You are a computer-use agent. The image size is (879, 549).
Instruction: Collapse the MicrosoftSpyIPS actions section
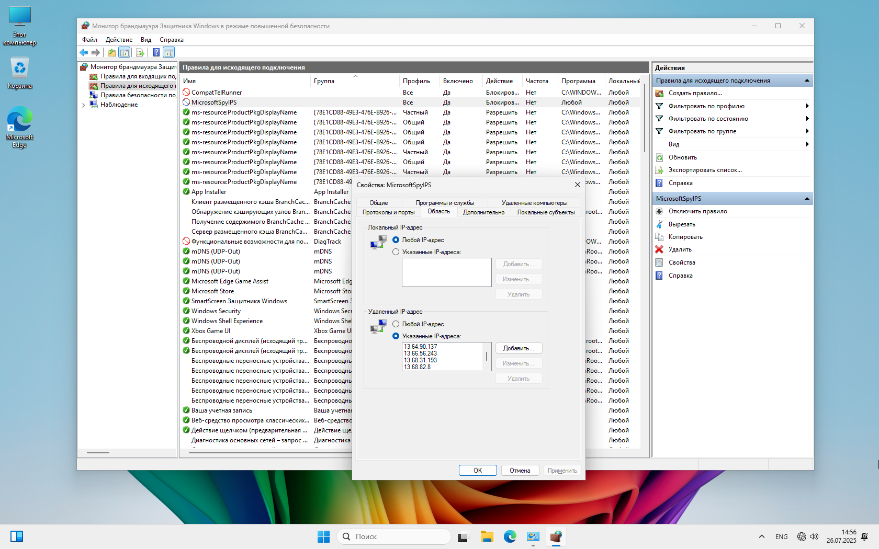(x=807, y=199)
